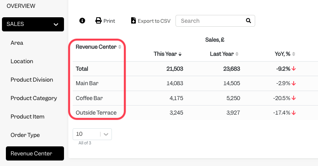Select Location in the sales menu
Image resolution: width=318 pixels, height=166 pixels.
[22, 61]
